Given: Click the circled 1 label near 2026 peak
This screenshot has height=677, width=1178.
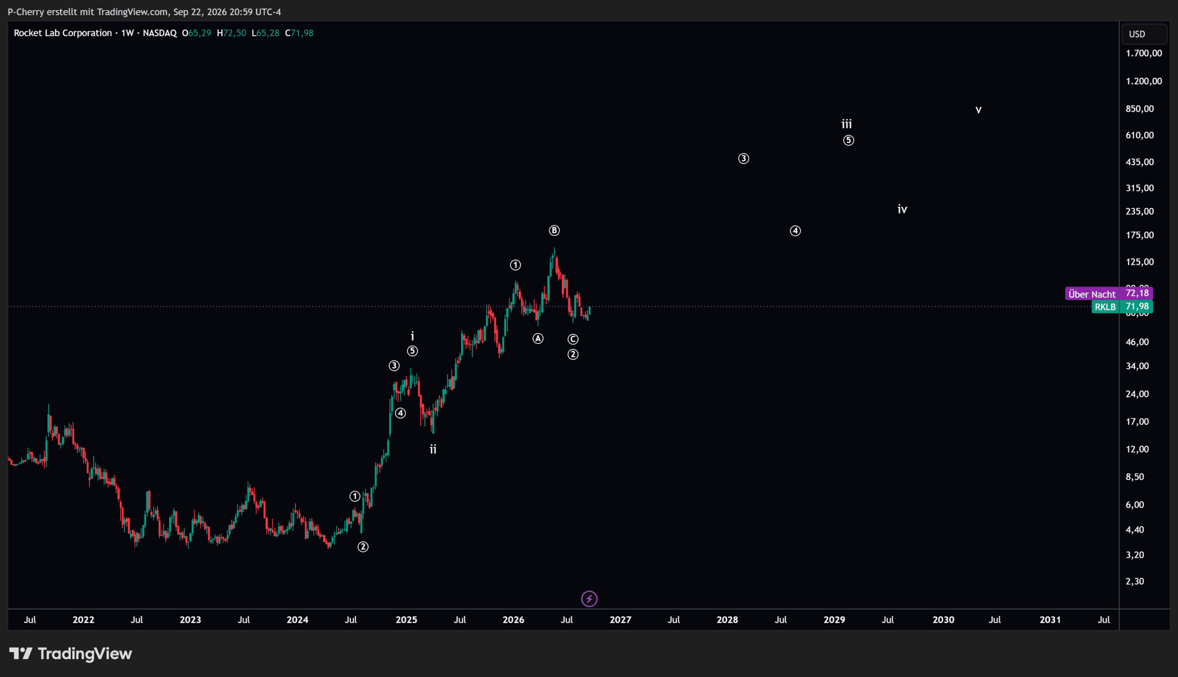Looking at the screenshot, I should point(515,265).
